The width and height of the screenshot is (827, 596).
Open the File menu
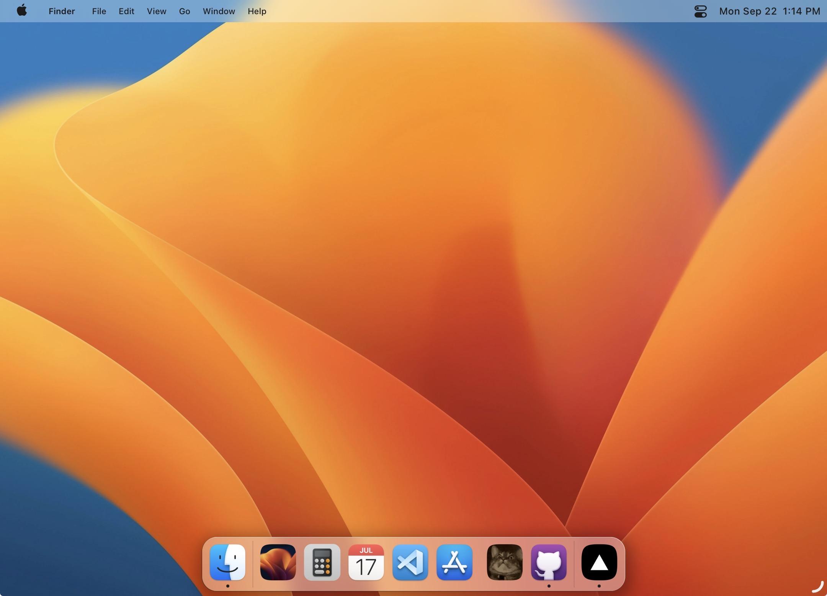tap(99, 11)
